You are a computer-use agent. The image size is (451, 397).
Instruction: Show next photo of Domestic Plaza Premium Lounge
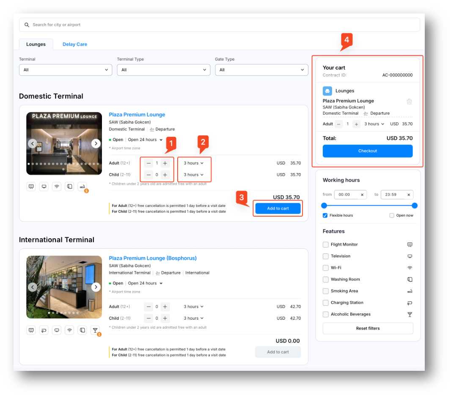point(96,144)
